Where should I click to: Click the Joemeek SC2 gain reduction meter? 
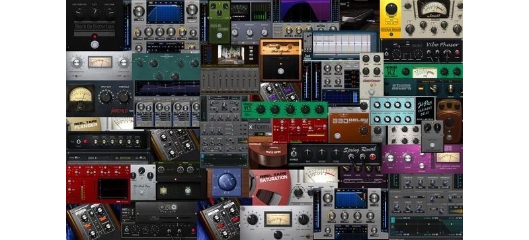[x=425, y=72]
